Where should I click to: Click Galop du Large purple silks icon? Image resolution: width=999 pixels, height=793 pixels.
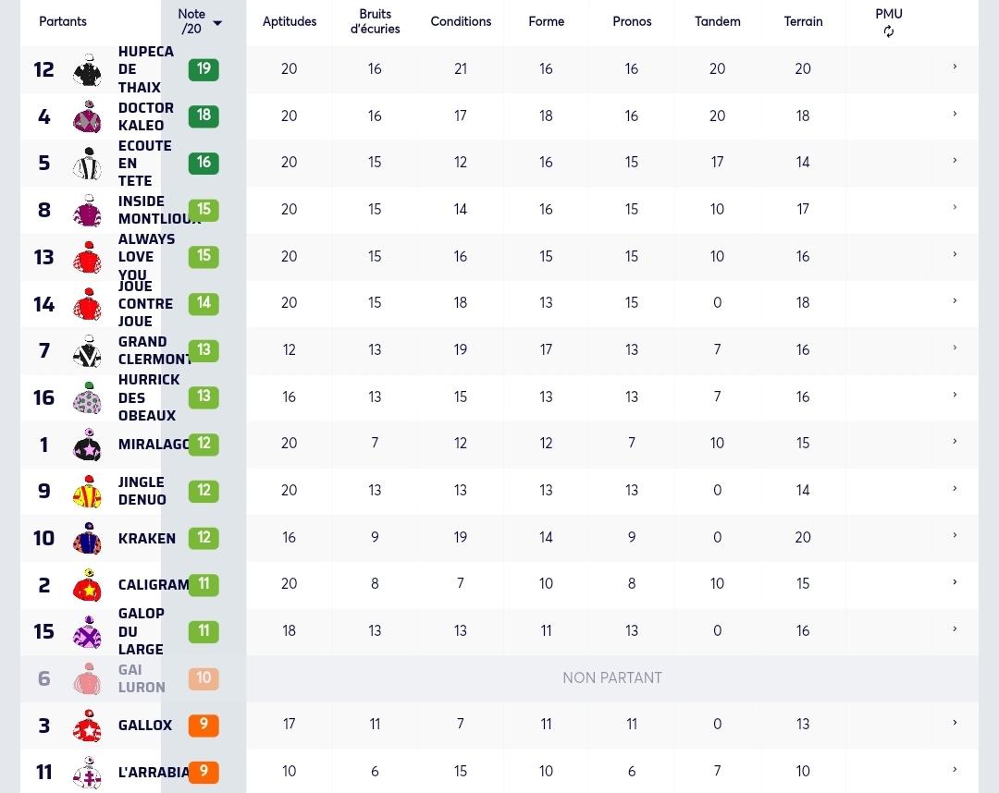click(87, 632)
